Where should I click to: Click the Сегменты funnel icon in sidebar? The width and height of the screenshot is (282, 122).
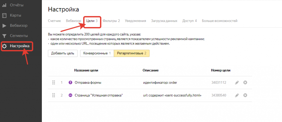pos(4,36)
